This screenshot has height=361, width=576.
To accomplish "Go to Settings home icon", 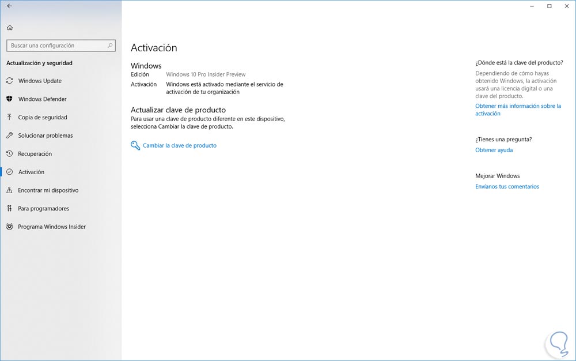I will pyautogui.click(x=10, y=28).
